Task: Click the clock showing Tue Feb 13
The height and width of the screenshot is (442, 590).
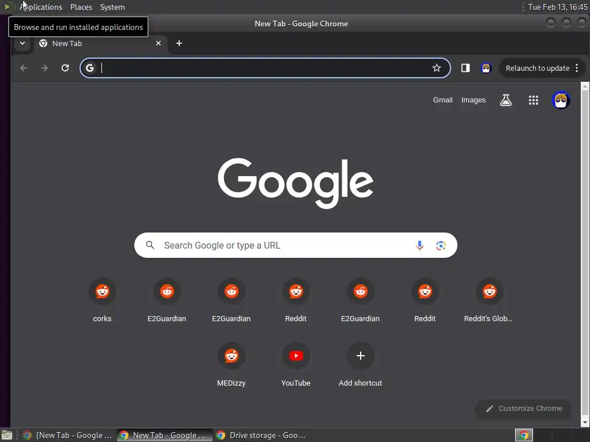Action: click(x=557, y=7)
